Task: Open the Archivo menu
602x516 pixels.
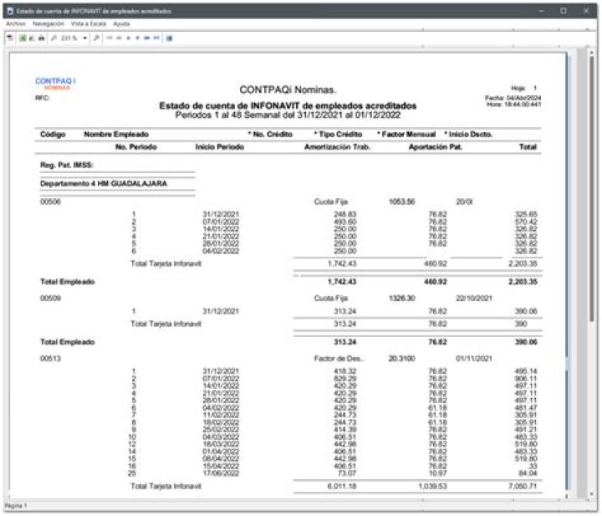Action: pos(16,23)
